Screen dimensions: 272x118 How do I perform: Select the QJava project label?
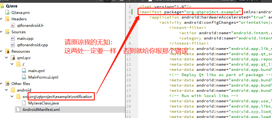click(11, 6)
